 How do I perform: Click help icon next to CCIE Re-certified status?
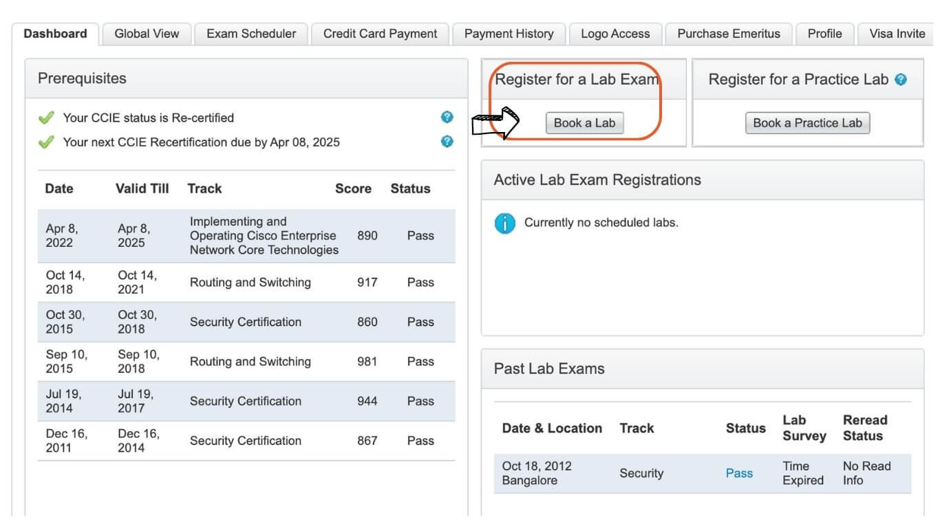tap(447, 117)
